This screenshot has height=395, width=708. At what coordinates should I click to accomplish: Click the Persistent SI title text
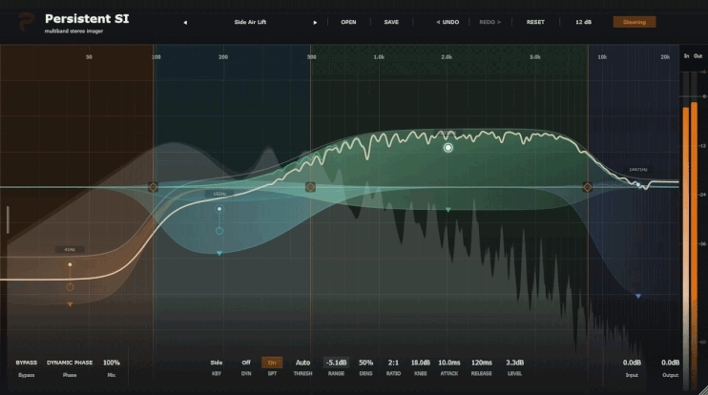click(87, 19)
